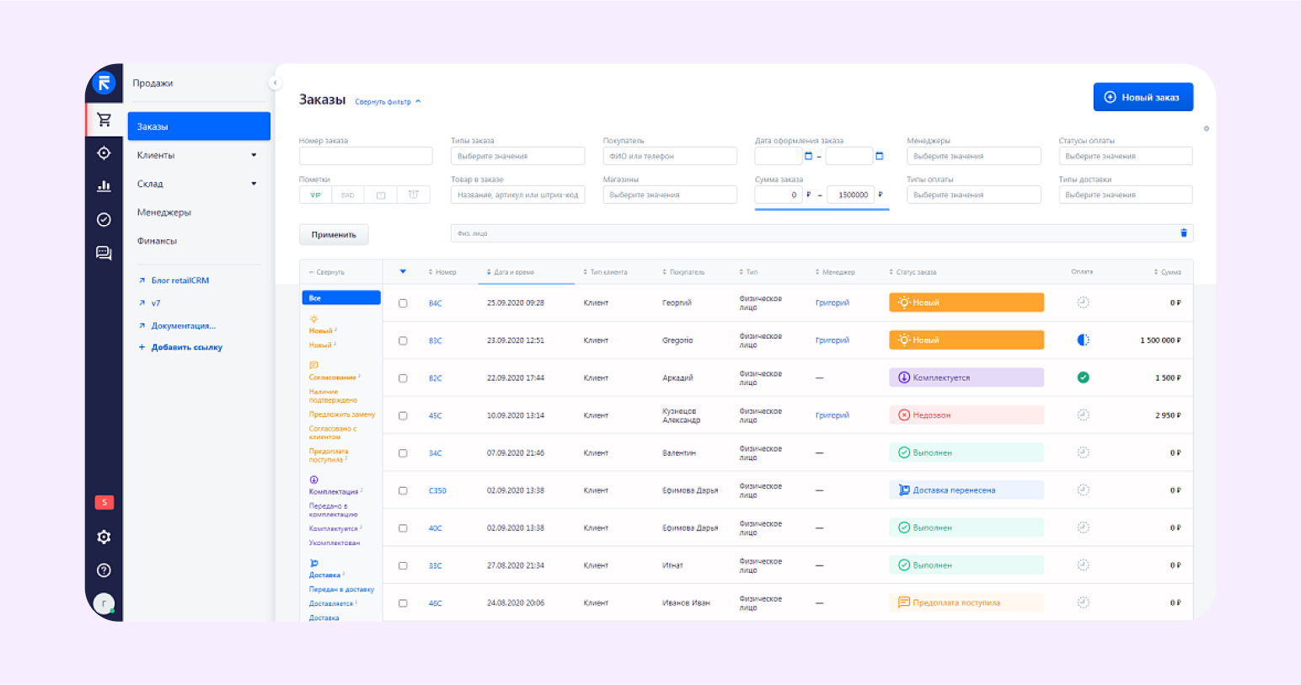Click the order sum range slider bar

coord(822,209)
